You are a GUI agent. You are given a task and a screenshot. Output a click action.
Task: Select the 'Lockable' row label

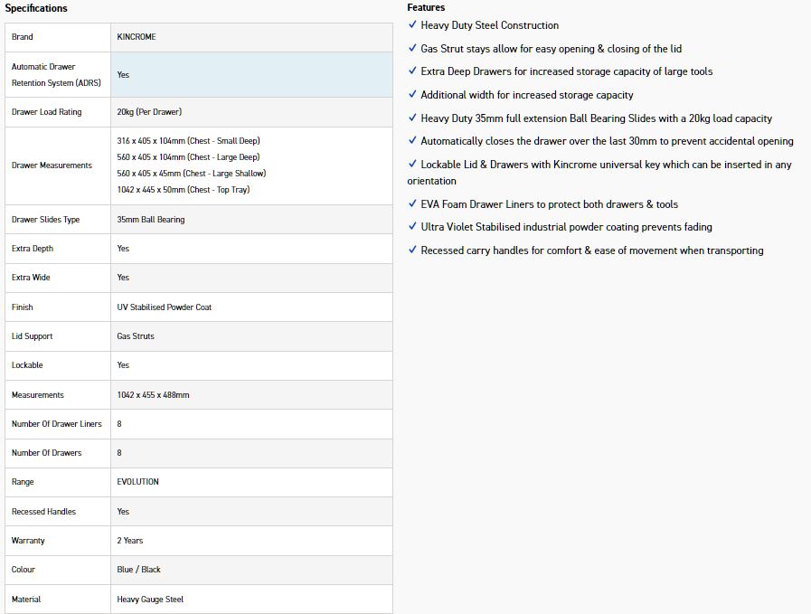click(27, 365)
